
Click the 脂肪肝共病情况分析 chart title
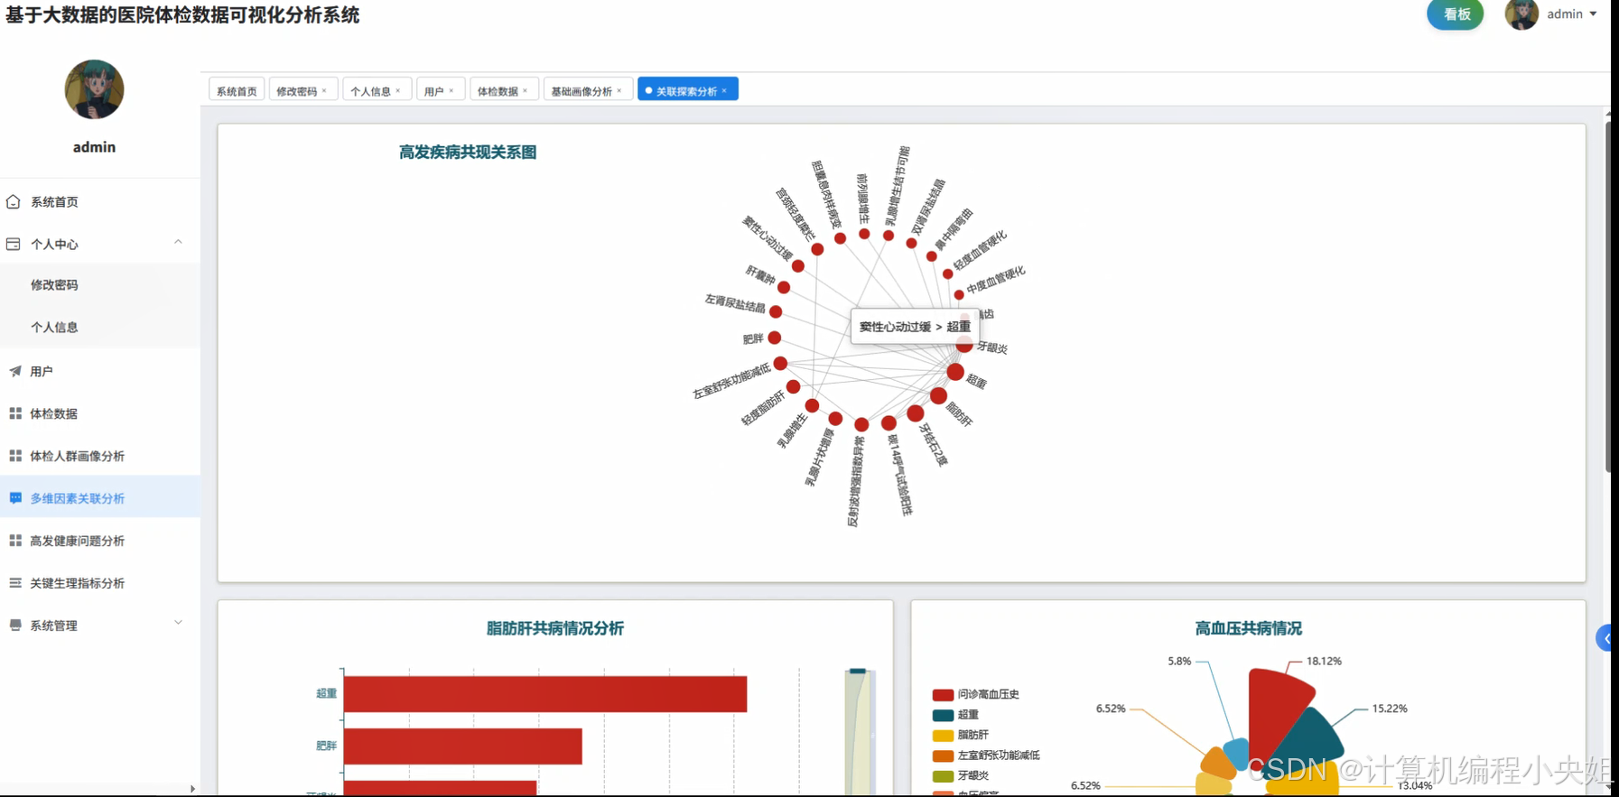[555, 628]
